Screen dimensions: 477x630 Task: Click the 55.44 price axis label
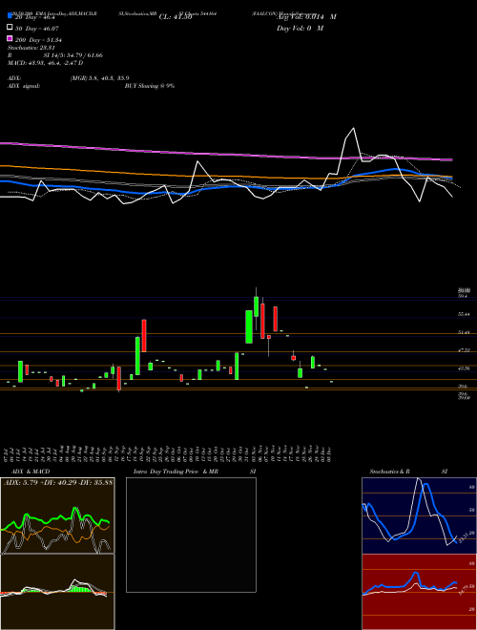[464, 315]
